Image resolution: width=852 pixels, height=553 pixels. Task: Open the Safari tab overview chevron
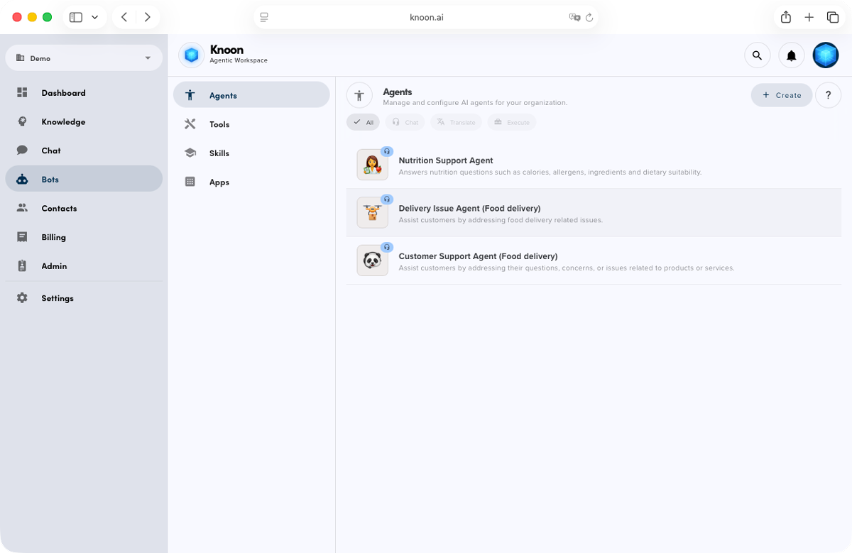(94, 16)
